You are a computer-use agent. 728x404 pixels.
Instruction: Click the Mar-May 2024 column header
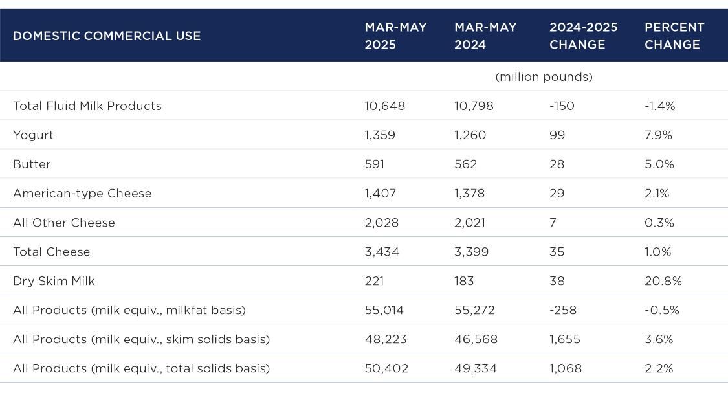click(485, 36)
